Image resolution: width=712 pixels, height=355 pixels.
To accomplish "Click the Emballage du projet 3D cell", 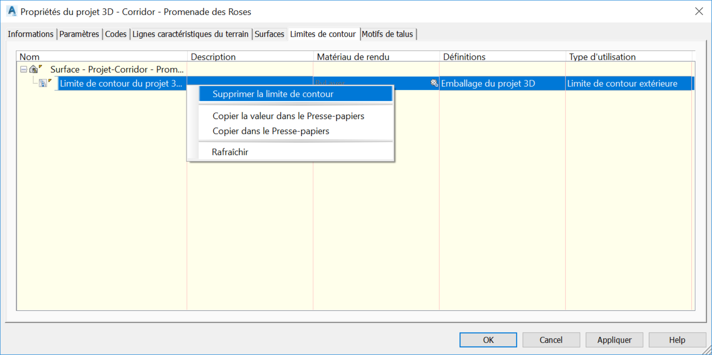I will pos(502,83).
